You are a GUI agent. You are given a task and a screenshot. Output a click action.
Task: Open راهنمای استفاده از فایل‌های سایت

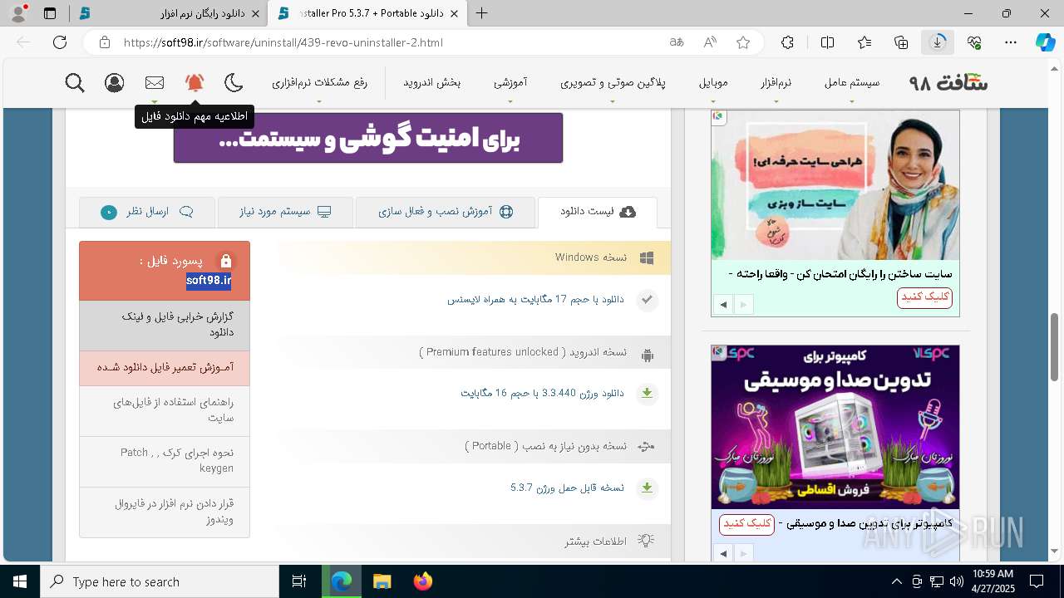165,410
